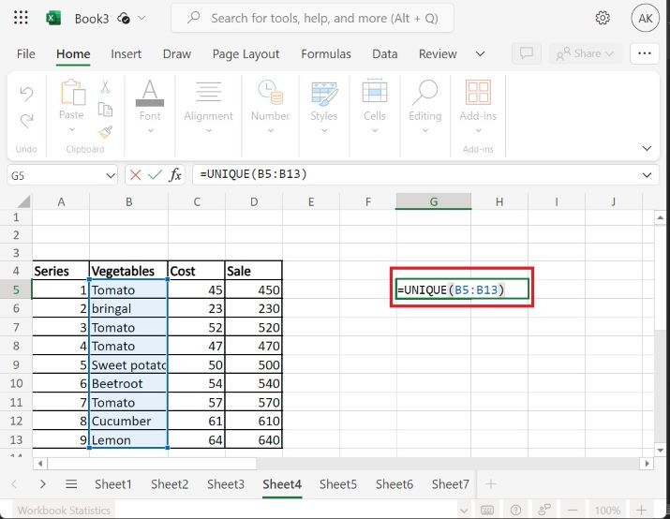Click the horizontal scrollbar thumb

152,464
